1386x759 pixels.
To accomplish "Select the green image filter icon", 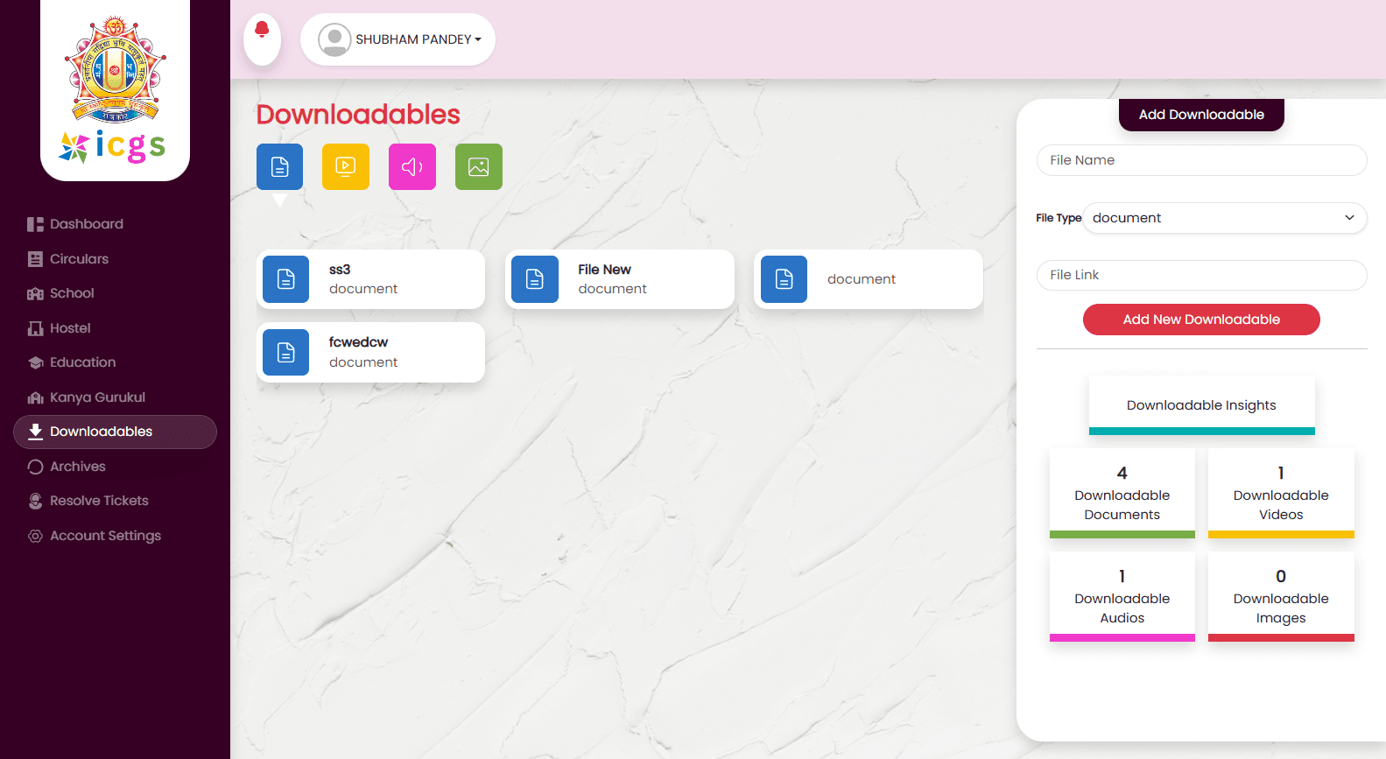I will (479, 166).
